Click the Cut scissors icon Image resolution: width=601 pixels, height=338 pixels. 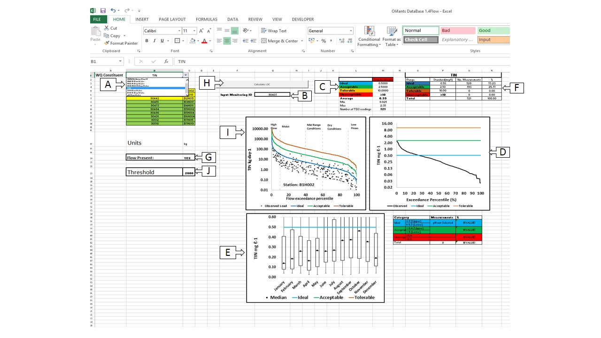[x=110, y=28]
